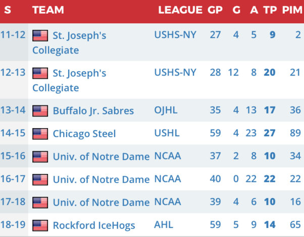Click the flag icon in the 11-12 row
This screenshot has width=304, height=237.
point(40,36)
